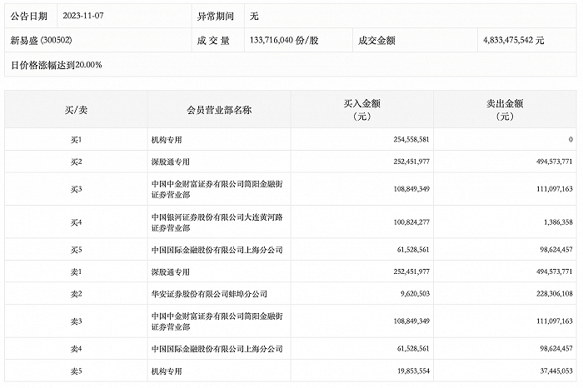Image resolution: width=583 pixels, height=388 pixels.
Task: Select the 日价格涨幅达到20.00% text
Action: click(x=56, y=64)
